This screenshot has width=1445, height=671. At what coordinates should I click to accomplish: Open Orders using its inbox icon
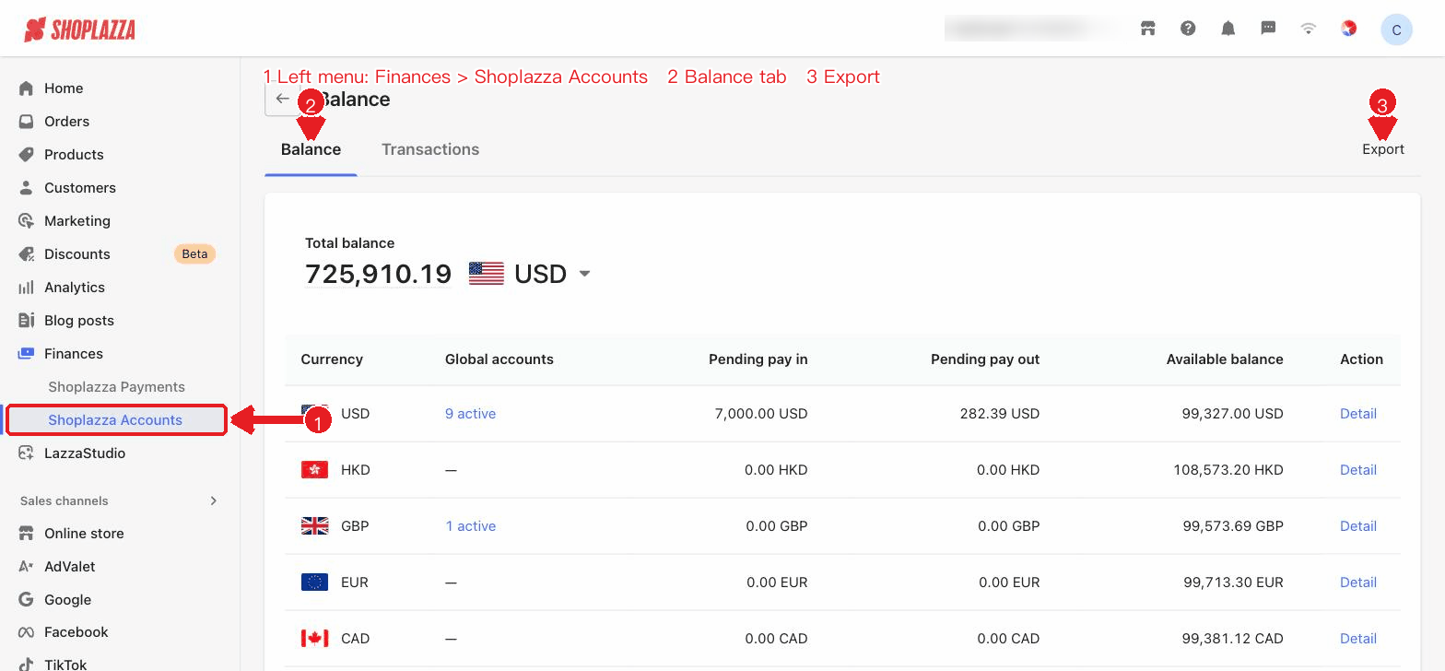26,122
